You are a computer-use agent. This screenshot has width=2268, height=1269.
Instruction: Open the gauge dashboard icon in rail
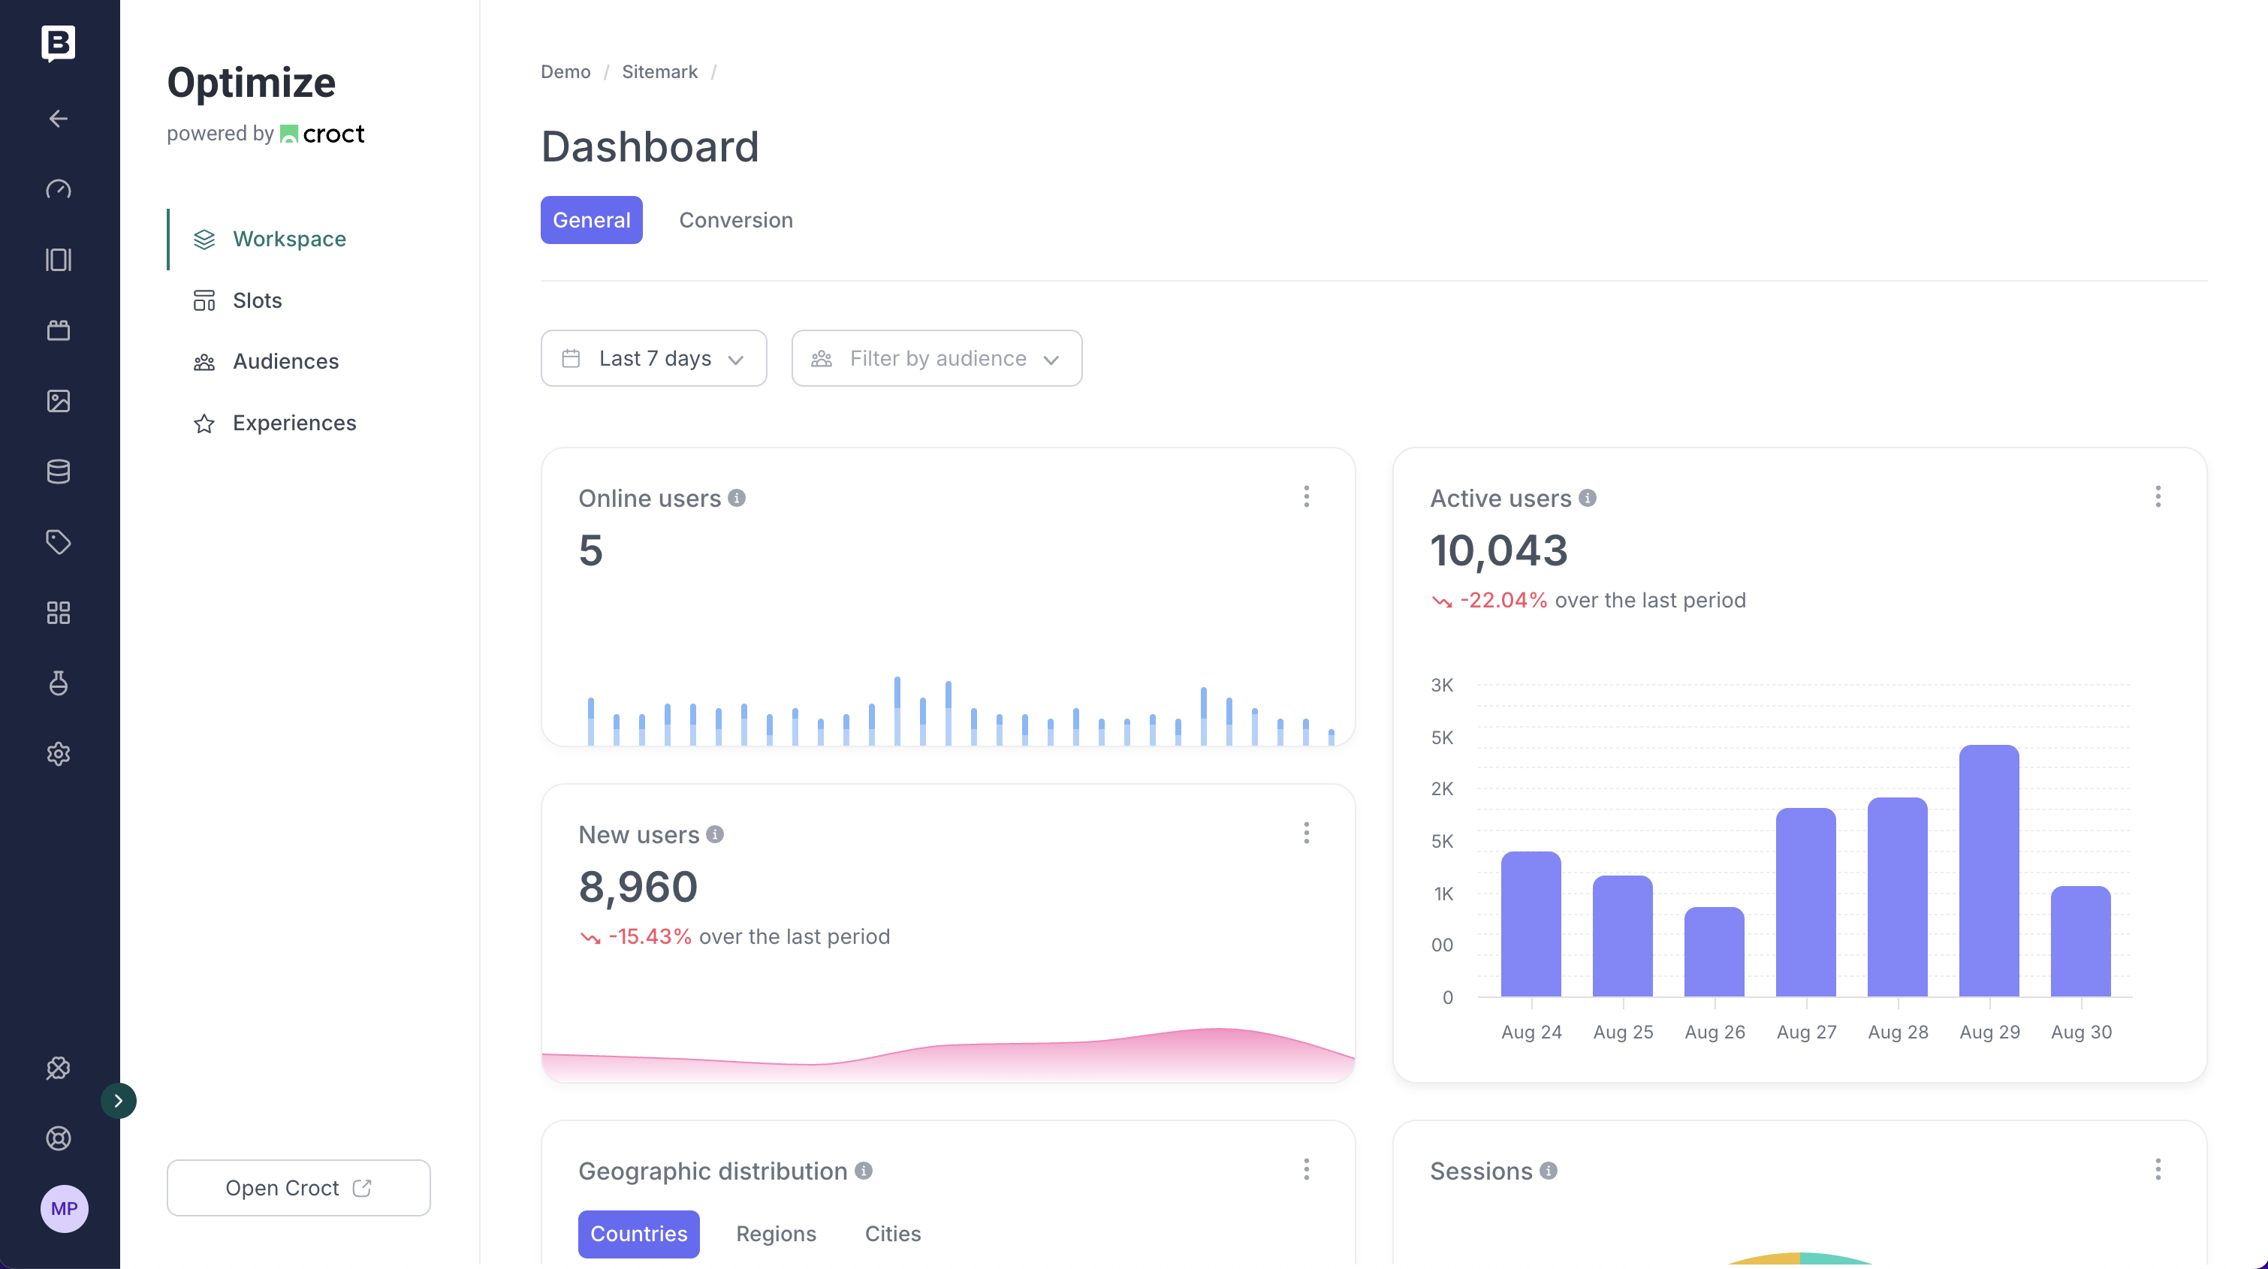click(x=58, y=189)
